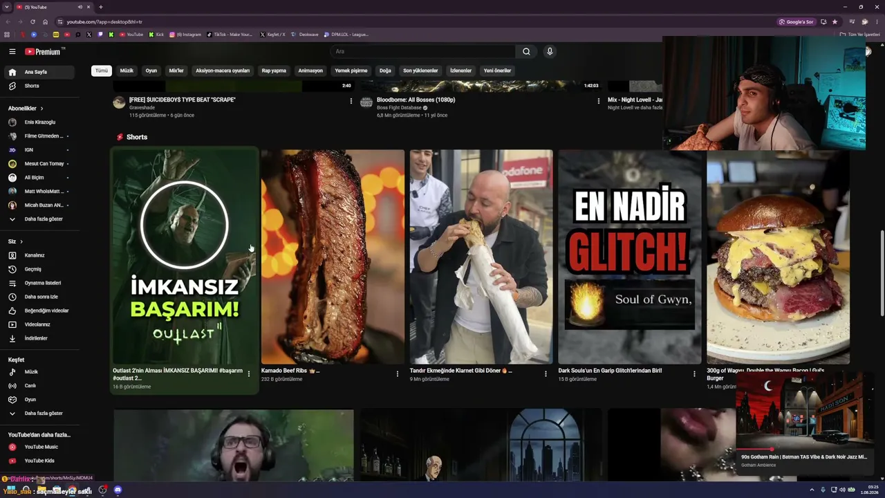Reload the page with the browser refresh icon
Image resolution: width=885 pixels, height=498 pixels.
tap(32, 21)
